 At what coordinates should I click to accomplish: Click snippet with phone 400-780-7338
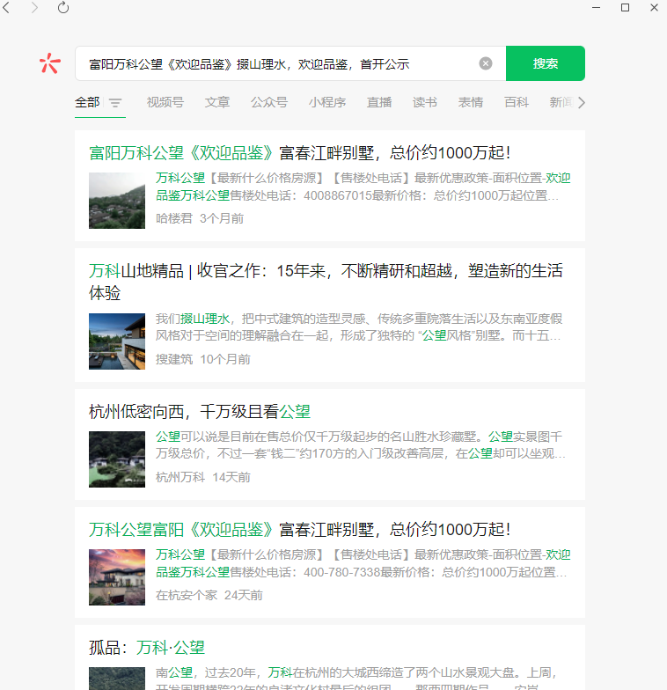(363, 563)
